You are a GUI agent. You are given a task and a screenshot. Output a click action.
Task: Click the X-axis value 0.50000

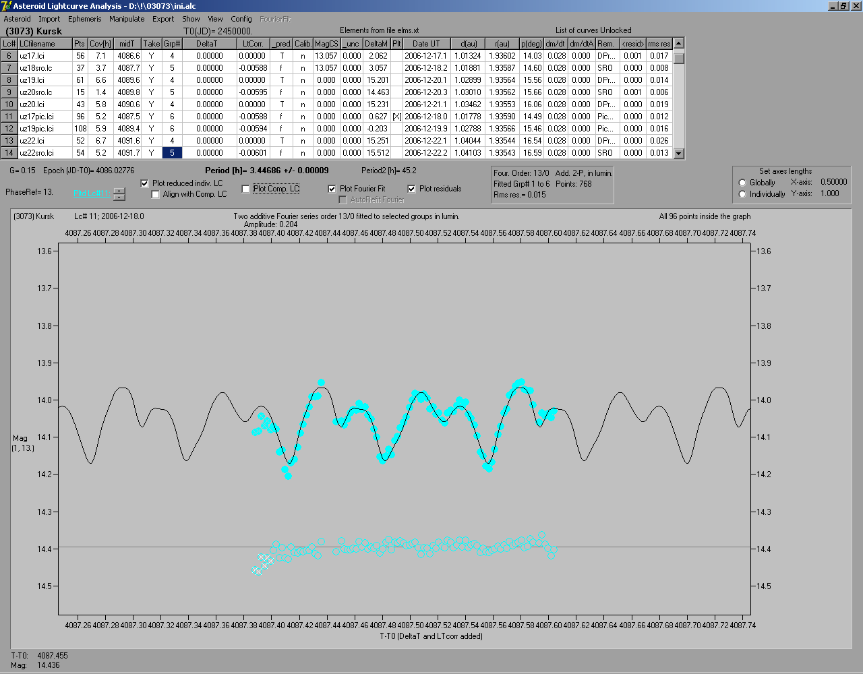click(x=834, y=182)
